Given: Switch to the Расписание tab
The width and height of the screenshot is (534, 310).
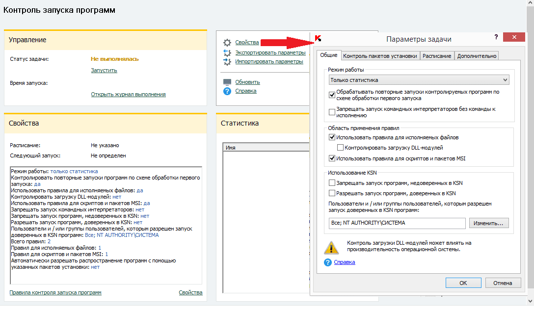Looking at the screenshot, I should pos(437,56).
